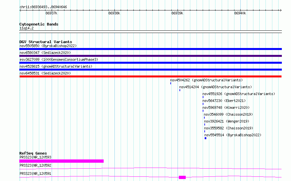291x181 pixels.
Task: Select the nsv3559582 (Chaisson2019) variant label
Action: [x=229, y=128]
